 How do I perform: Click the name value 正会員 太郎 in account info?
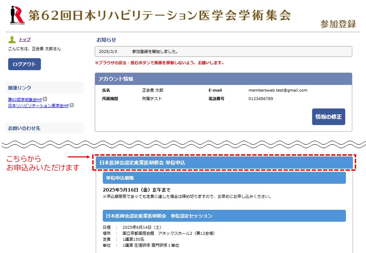click(153, 90)
